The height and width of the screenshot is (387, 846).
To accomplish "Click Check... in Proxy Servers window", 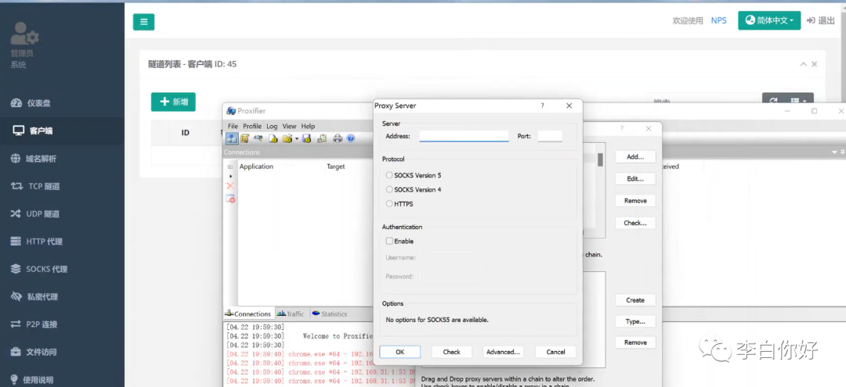I will [635, 223].
